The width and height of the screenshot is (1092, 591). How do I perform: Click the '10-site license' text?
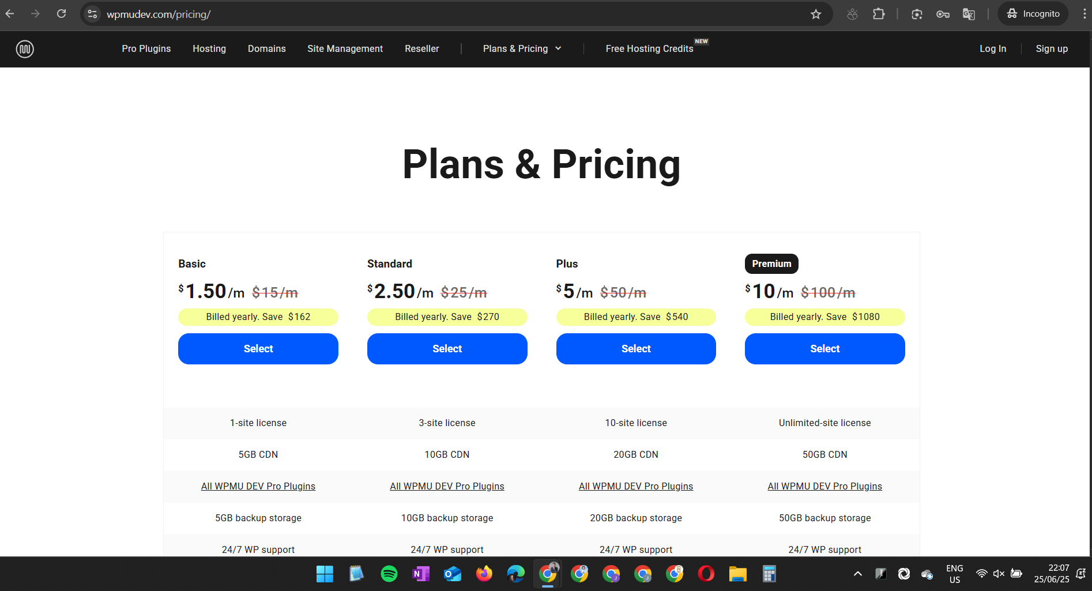pyautogui.click(x=636, y=423)
